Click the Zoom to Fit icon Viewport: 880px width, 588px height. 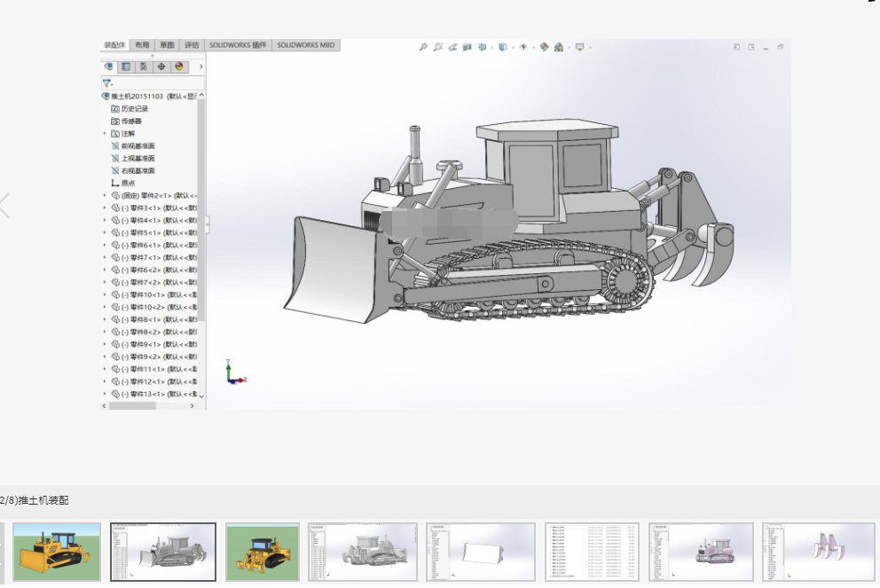pyautogui.click(x=423, y=47)
